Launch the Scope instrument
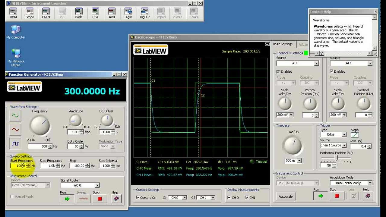The image size is (386, 217). coord(30,13)
